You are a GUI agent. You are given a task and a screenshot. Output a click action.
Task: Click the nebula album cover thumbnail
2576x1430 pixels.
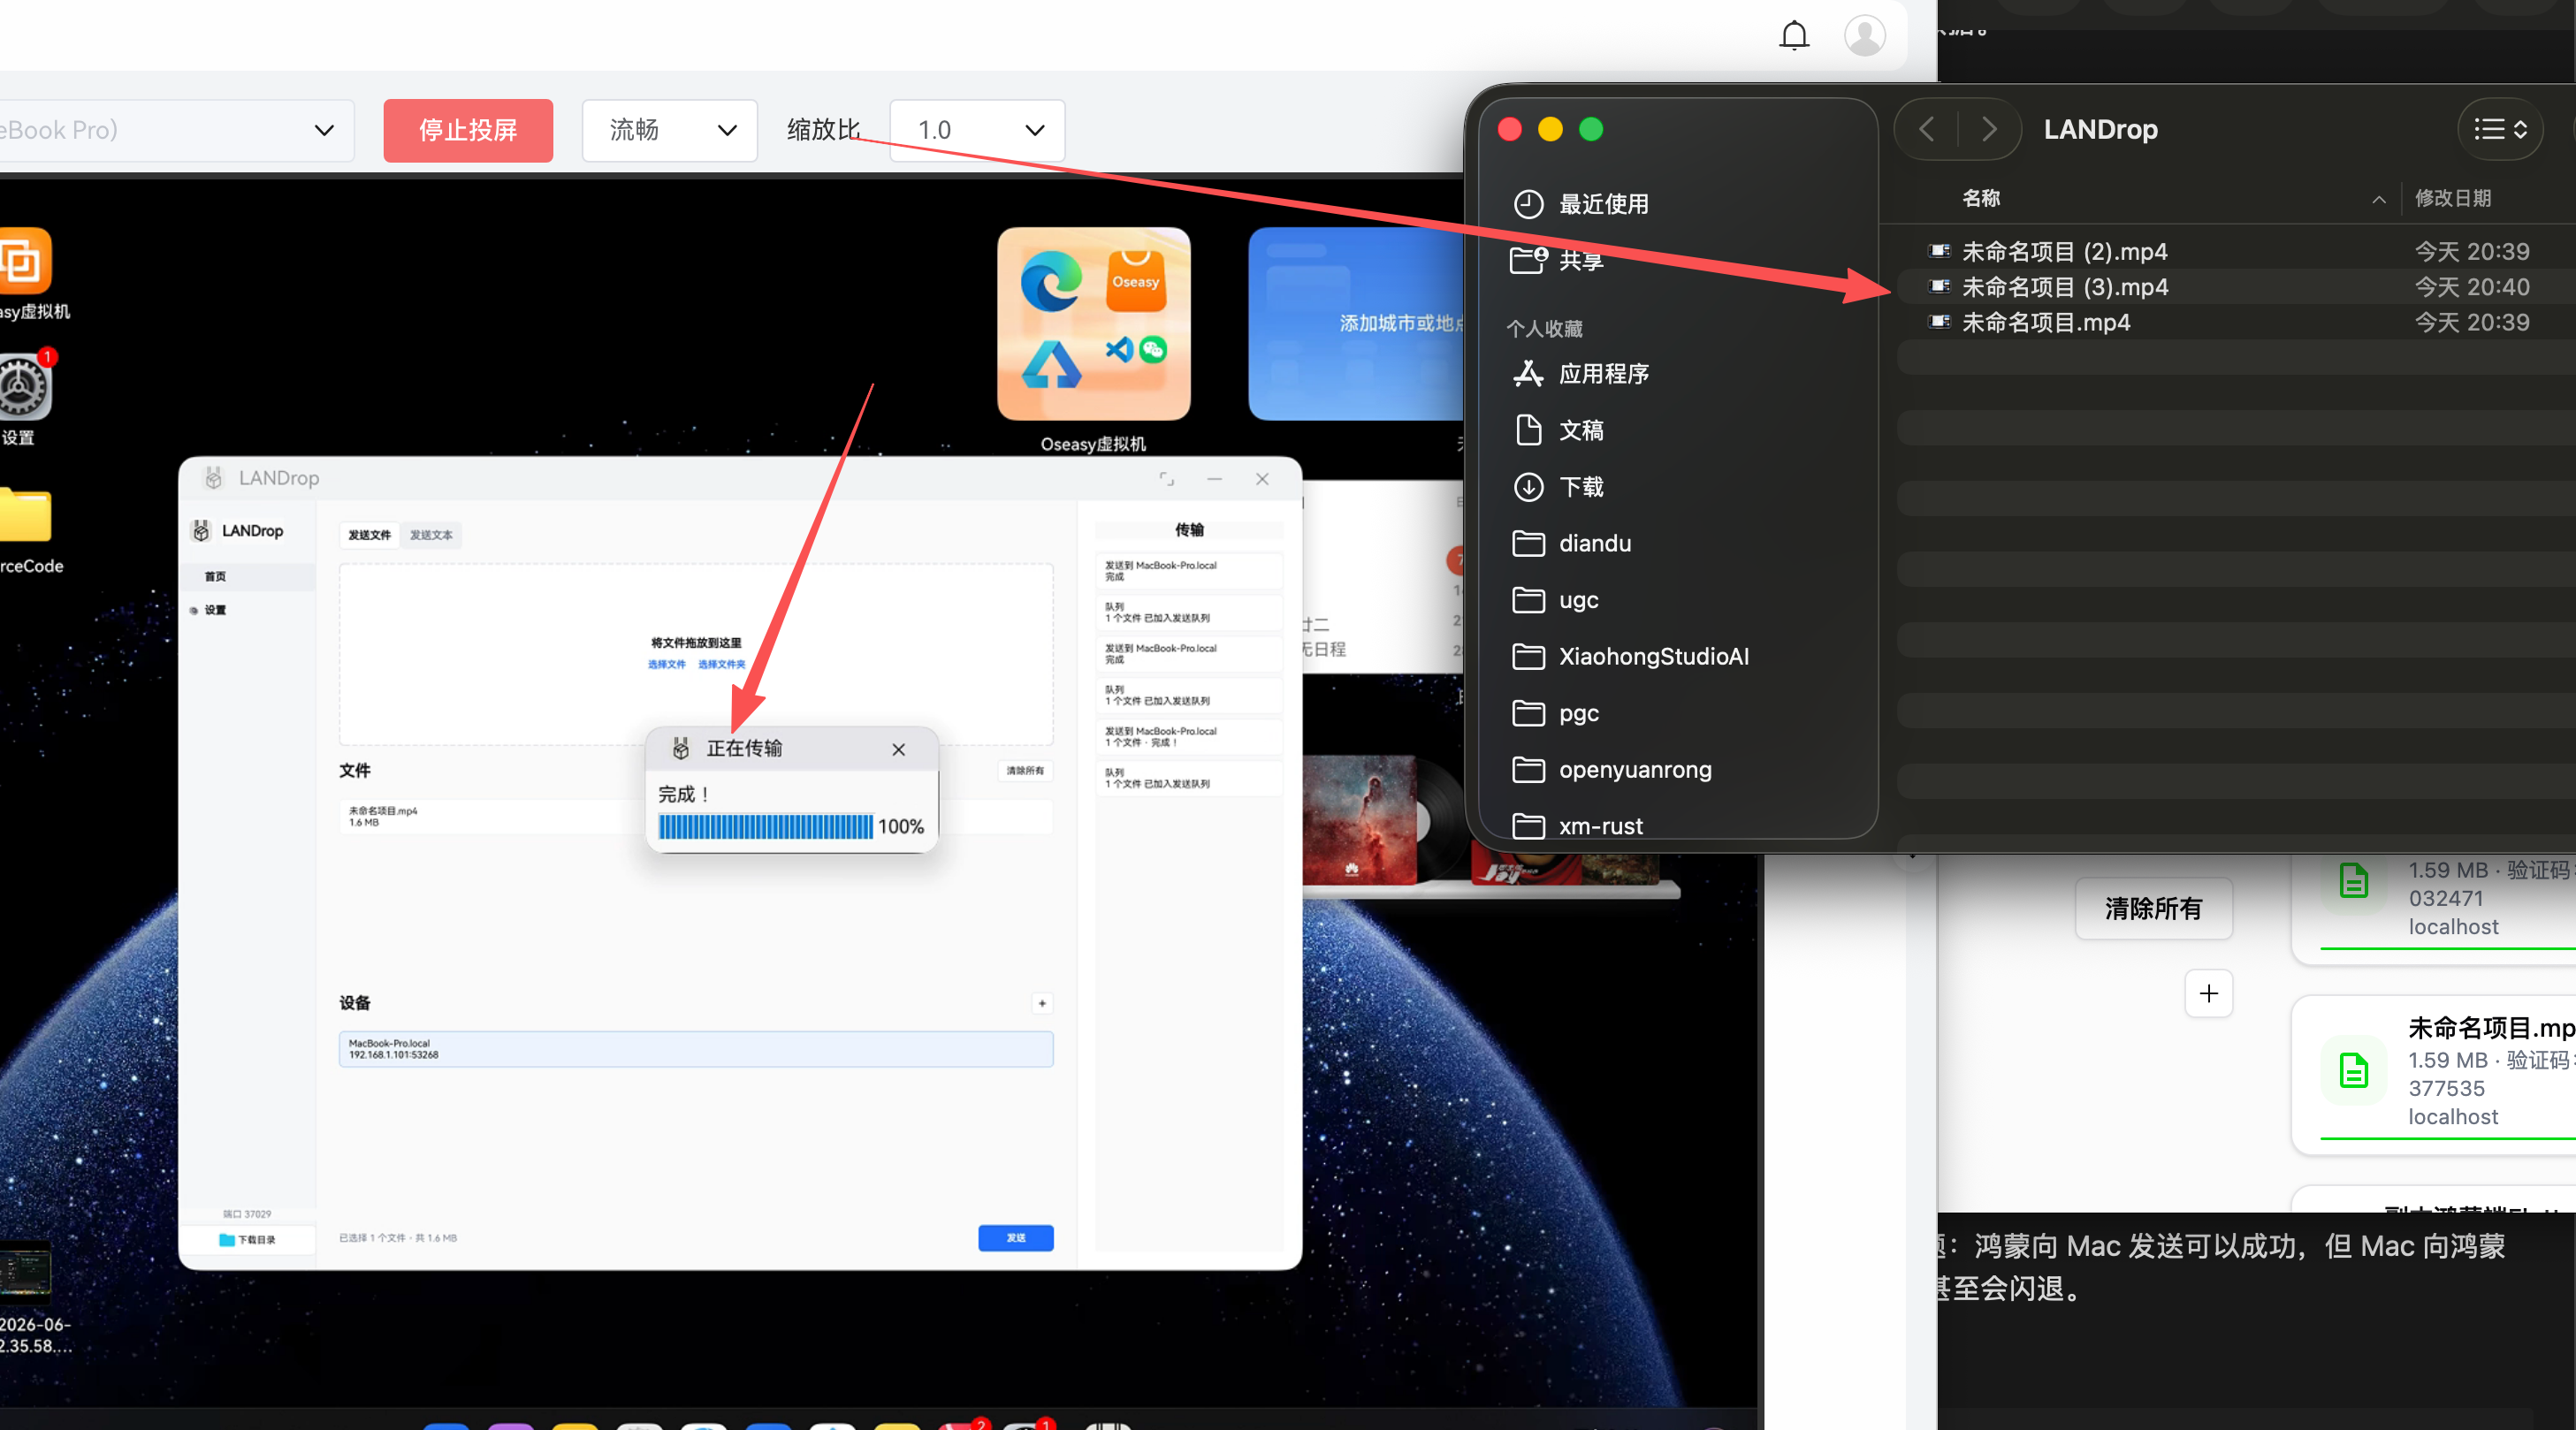pyautogui.click(x=1359, y=820)
